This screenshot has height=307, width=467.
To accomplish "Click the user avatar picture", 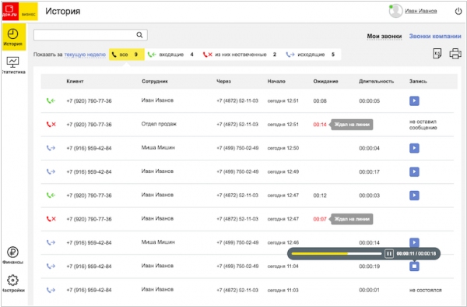I will 396,11.
